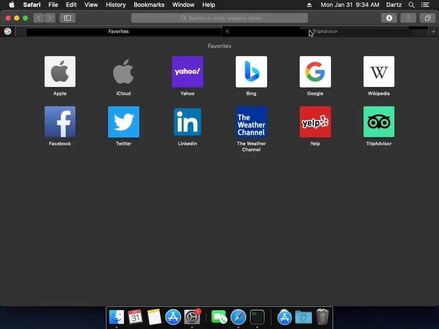The height and width of the screenshot is (329, 439).
Task: Open Spotlight search magnifier
Action: pyautogui.click(x=411, y=5)
